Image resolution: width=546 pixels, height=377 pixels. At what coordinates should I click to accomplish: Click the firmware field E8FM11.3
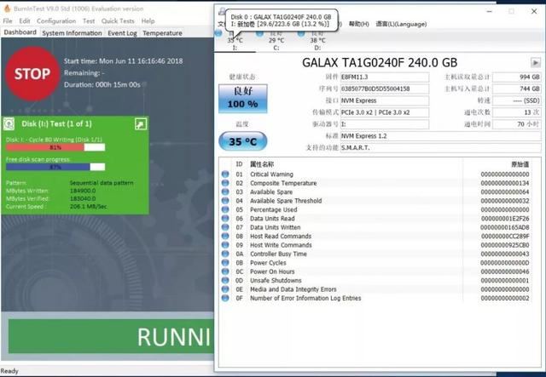click(x=385, y=77)
